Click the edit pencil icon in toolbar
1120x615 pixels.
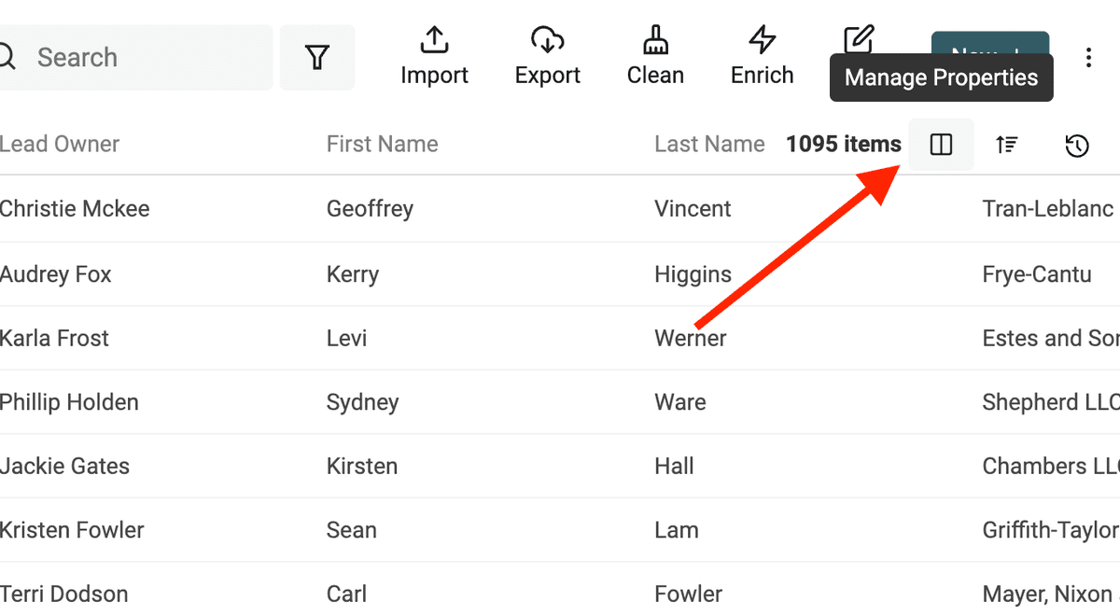tap(859, 39)
